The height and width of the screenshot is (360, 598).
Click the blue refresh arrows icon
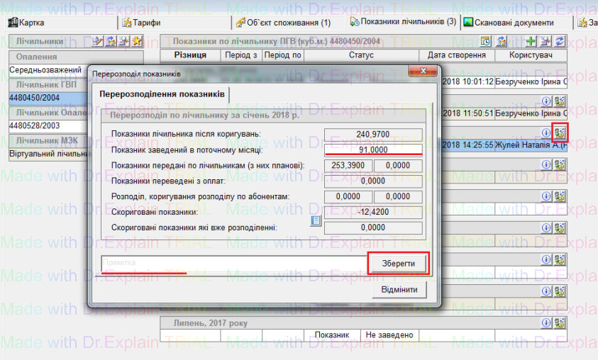(x=560, y=42)
